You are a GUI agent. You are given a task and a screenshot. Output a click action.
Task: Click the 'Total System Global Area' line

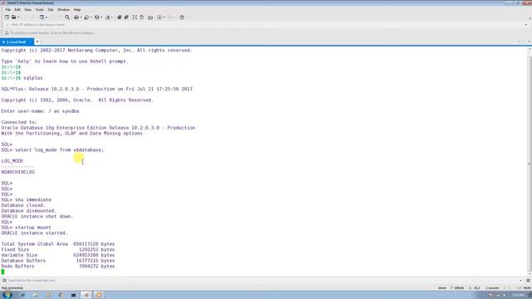point(58,244)
